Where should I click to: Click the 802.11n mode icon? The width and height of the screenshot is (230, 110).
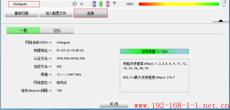pos(108,4)
